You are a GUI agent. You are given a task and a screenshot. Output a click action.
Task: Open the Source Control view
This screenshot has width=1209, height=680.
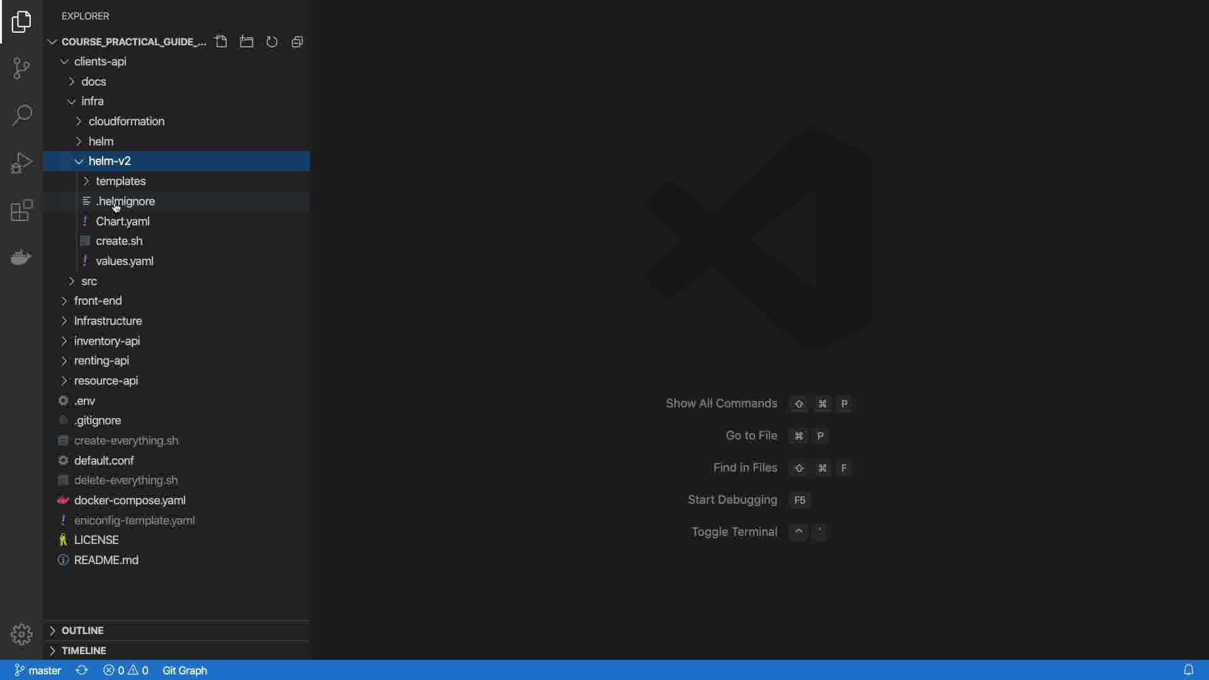[x=21, y=68]
